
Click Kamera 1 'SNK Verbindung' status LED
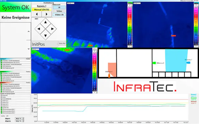1,66
